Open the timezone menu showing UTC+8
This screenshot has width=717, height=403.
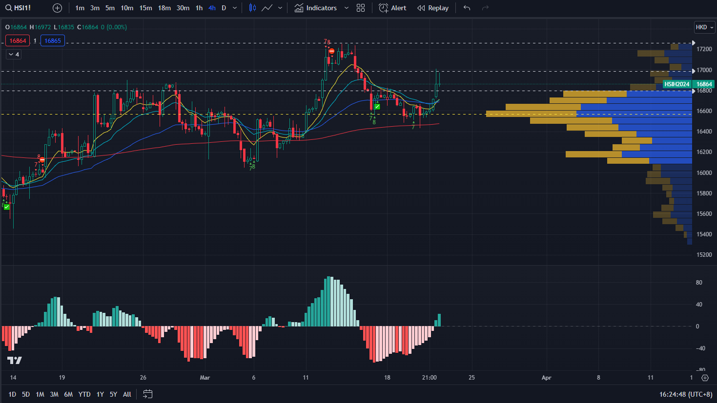pos(686,394)
